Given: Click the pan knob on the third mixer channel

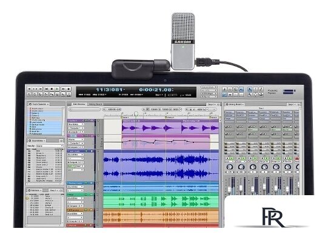Looking at the screenshot, I should point(253,167).
